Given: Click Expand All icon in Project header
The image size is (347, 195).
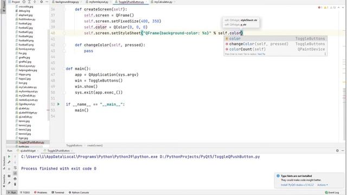Looking at the screenshot, I should (x=29, y=2).
